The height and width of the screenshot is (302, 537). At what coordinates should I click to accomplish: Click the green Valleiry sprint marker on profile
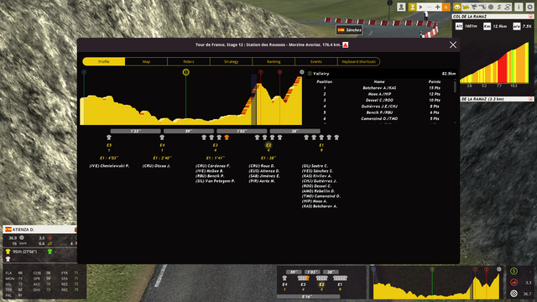point(186,72)
